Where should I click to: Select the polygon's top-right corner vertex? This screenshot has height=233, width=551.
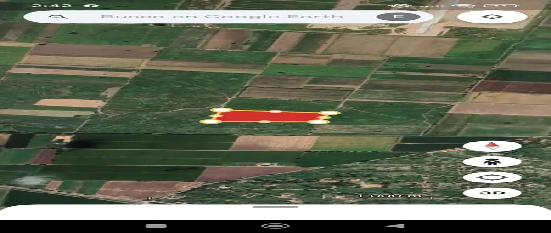(x=329, y=113)
